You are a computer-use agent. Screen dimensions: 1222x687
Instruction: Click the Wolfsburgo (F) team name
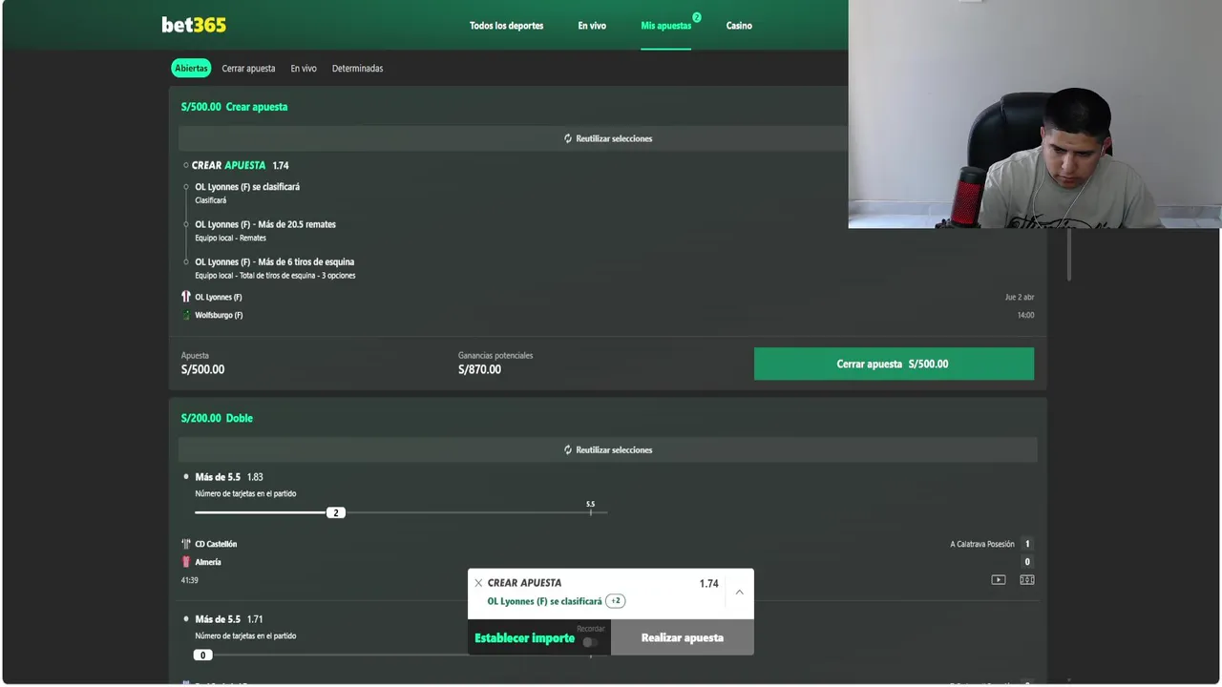(219, 315)
